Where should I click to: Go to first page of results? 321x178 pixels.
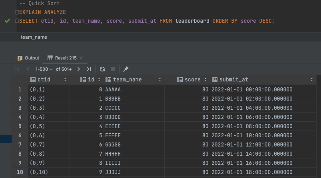pos(18,69)
